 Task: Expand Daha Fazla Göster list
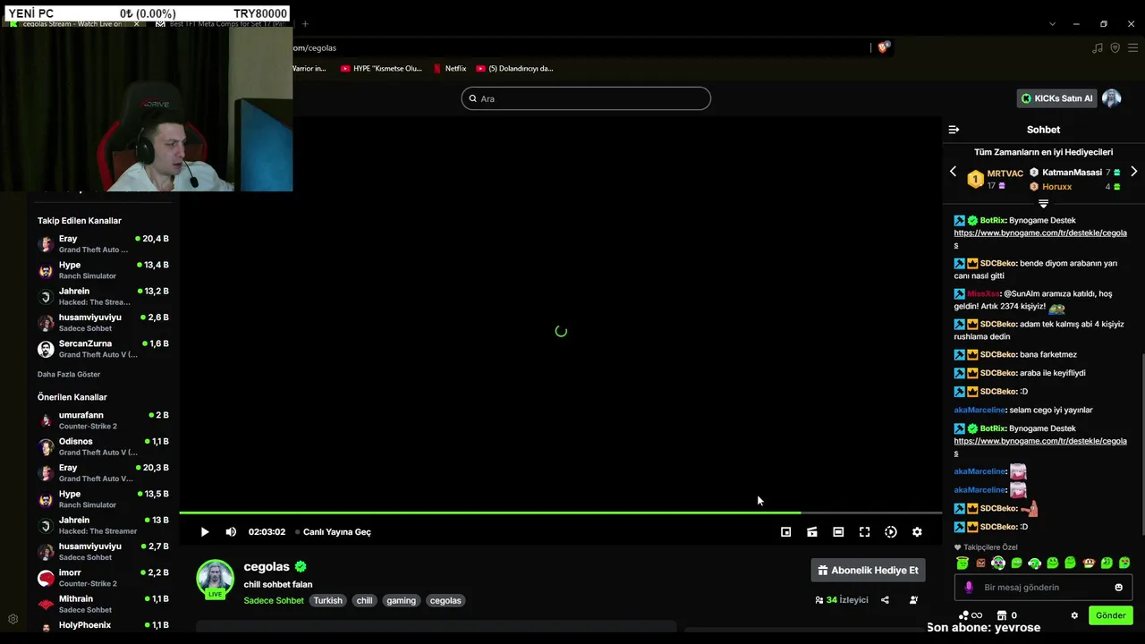coord(69,374)
